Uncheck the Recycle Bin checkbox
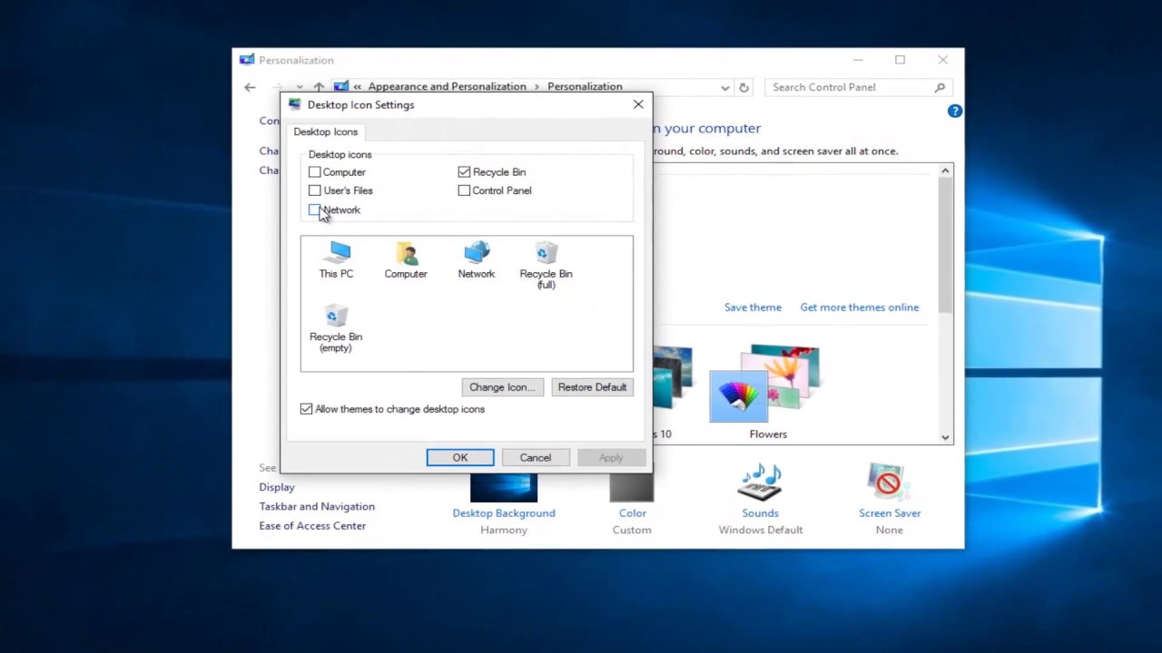Image resolution: width=1162 pixels, height=653 pixels. point(464,172)
